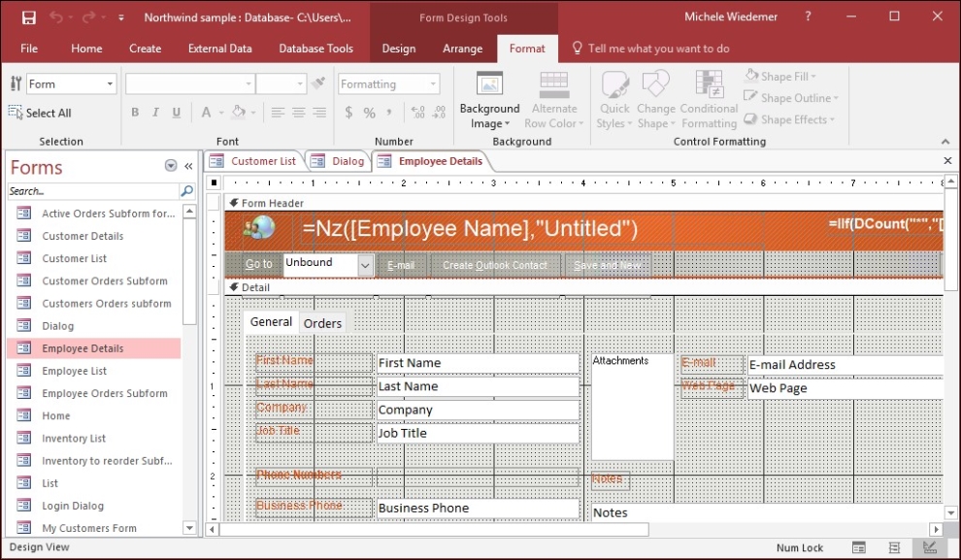The height and width of the screenshot is (560, 961).
Task: Click Increase Decimals icon
Action: [x=418, y=113]
